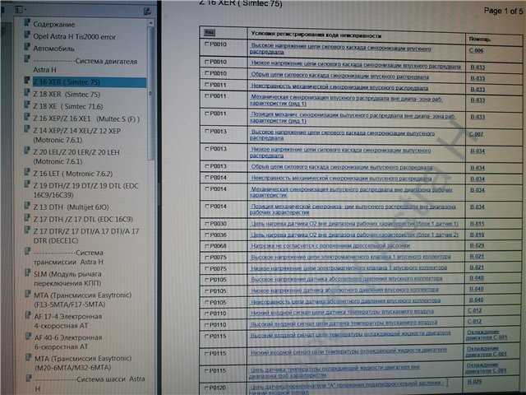Open P0011 Неисправность механической синхронизации впускного link
The height and width of the screenshot is (395, 526).
[339, 87]
